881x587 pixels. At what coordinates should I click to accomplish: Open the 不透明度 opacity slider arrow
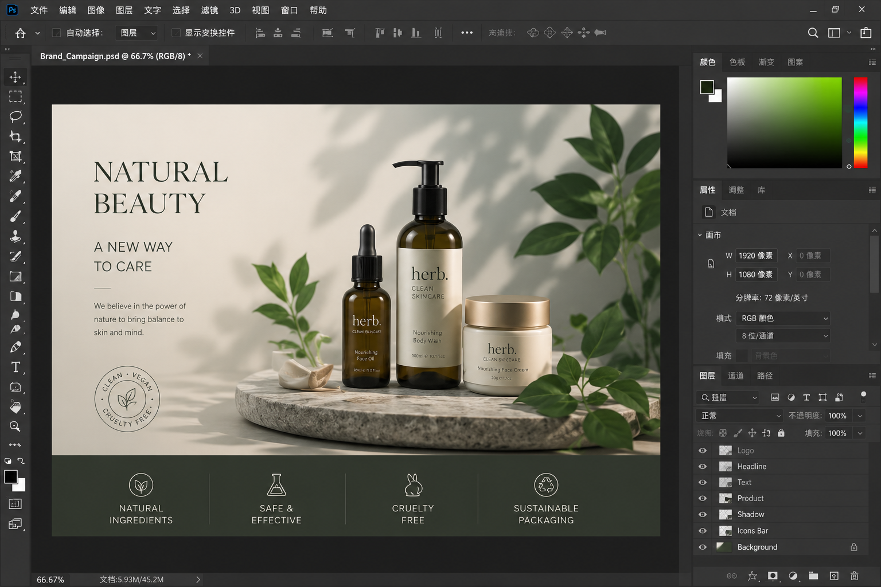860,416
